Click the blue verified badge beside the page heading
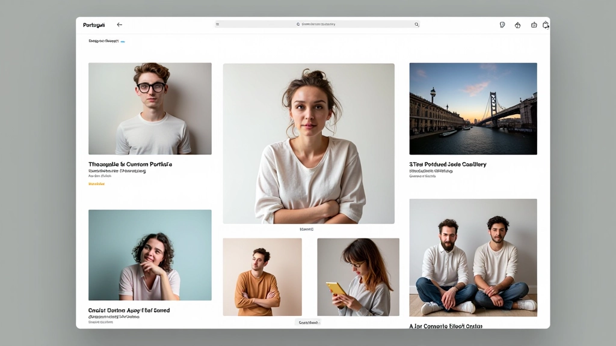Screen dimensions: 616x346 click(x=122, y=41)
